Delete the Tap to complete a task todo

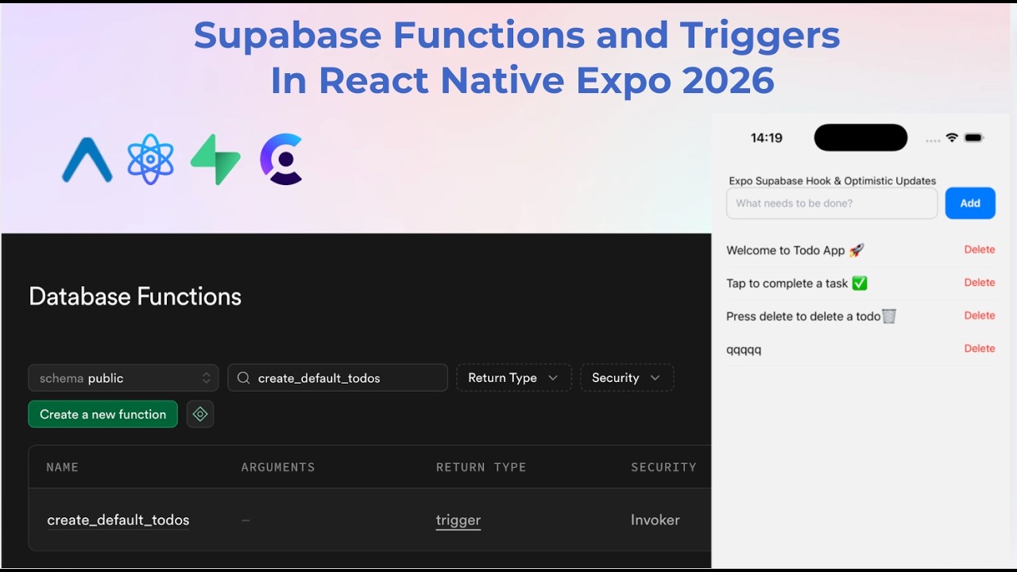tap(980, 283)
